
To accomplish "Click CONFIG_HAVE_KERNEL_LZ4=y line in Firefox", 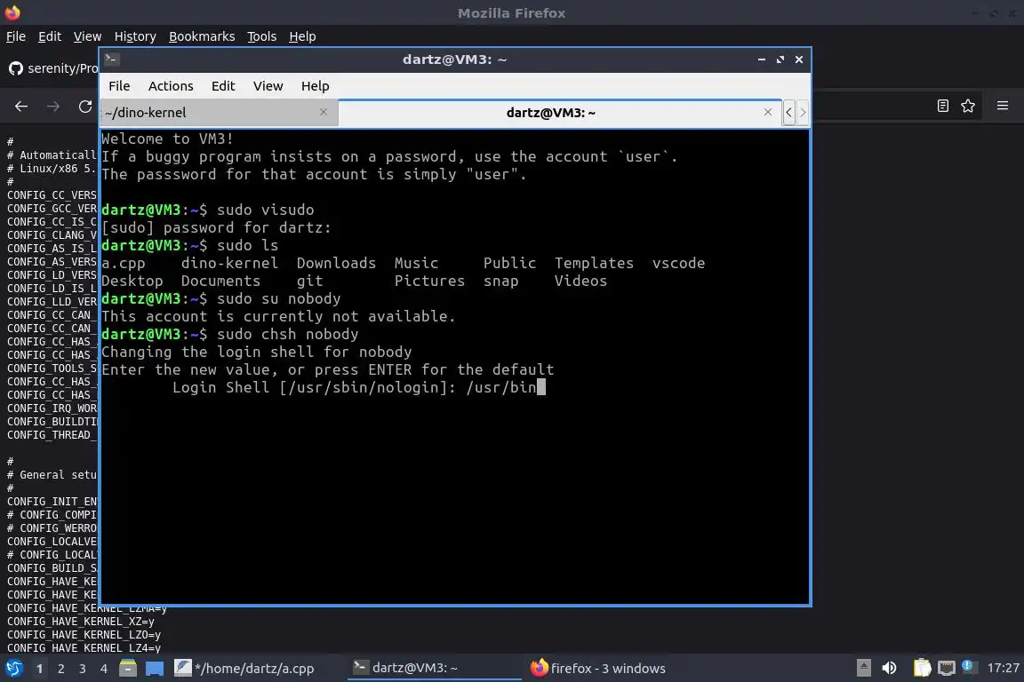I will point(84,648).
